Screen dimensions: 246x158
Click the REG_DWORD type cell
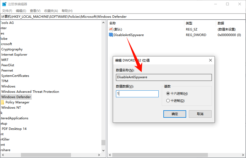tap(196, 35)
